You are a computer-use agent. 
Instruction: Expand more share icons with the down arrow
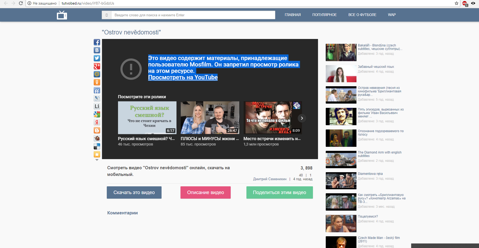(97, 160)
